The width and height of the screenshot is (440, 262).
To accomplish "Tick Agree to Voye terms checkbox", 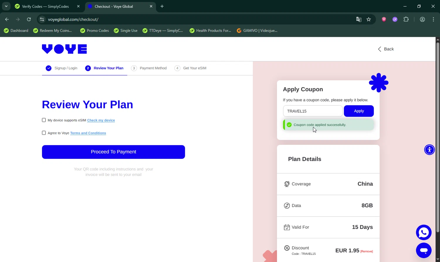I will click(x=44, y=133).
